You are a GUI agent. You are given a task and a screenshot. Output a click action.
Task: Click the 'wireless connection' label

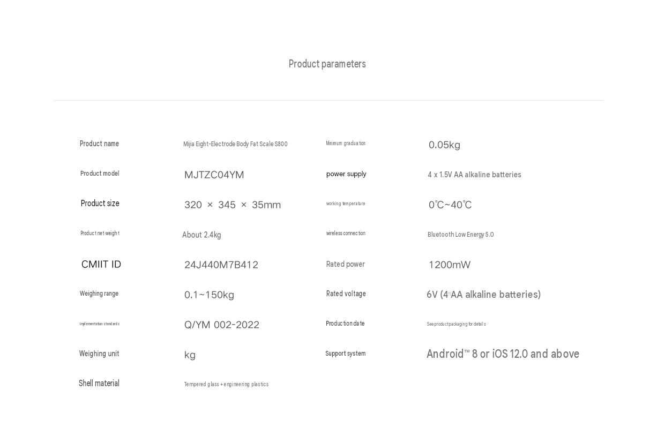(346, 233)
